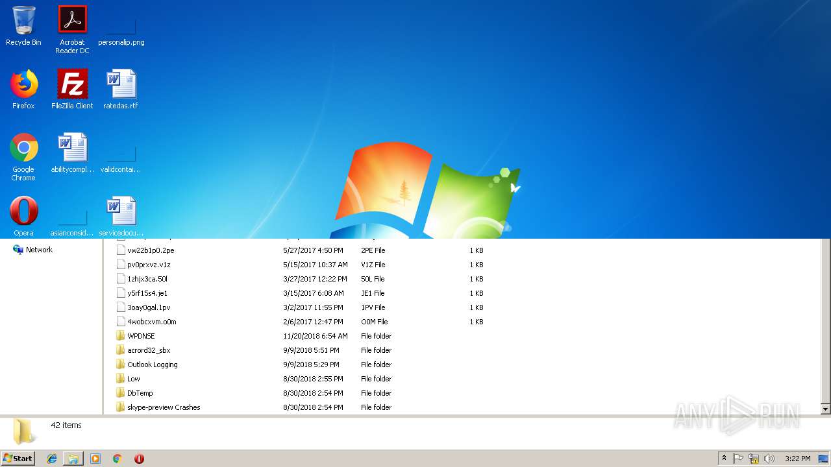Select abilitycompl... Word document icon
The image size is (831, 467).
72,153
